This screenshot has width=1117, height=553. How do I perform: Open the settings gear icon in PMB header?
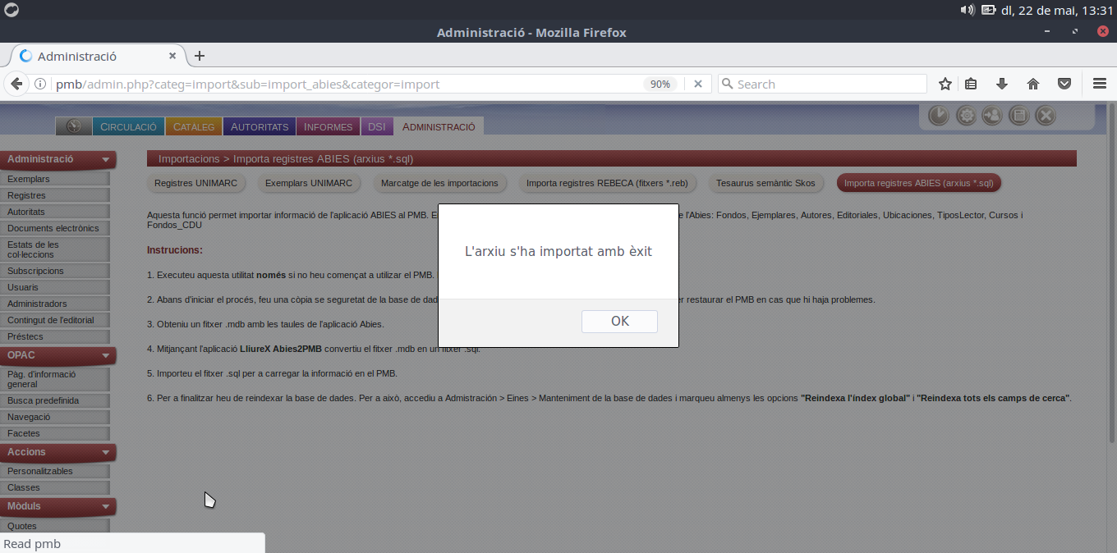[x=966, y=116]
